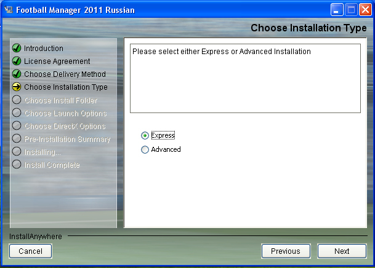Click the Introduction step label
This screenshot has height=268, width=375.
coord(44,49)
